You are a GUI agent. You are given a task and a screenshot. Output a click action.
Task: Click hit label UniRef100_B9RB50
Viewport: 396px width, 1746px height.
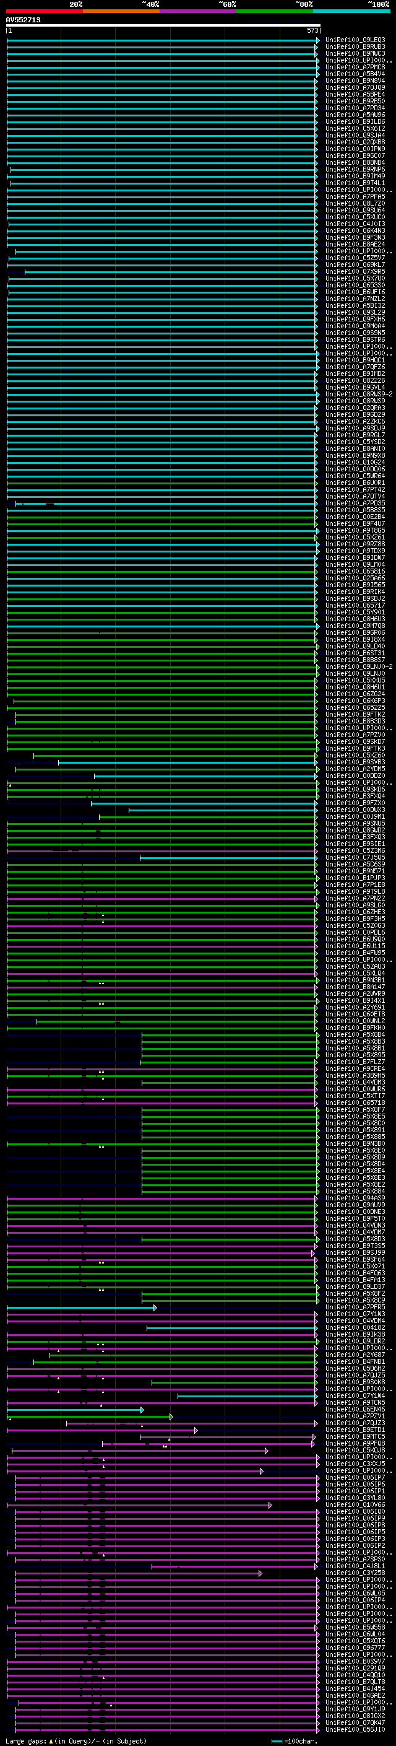click(355, 101)
